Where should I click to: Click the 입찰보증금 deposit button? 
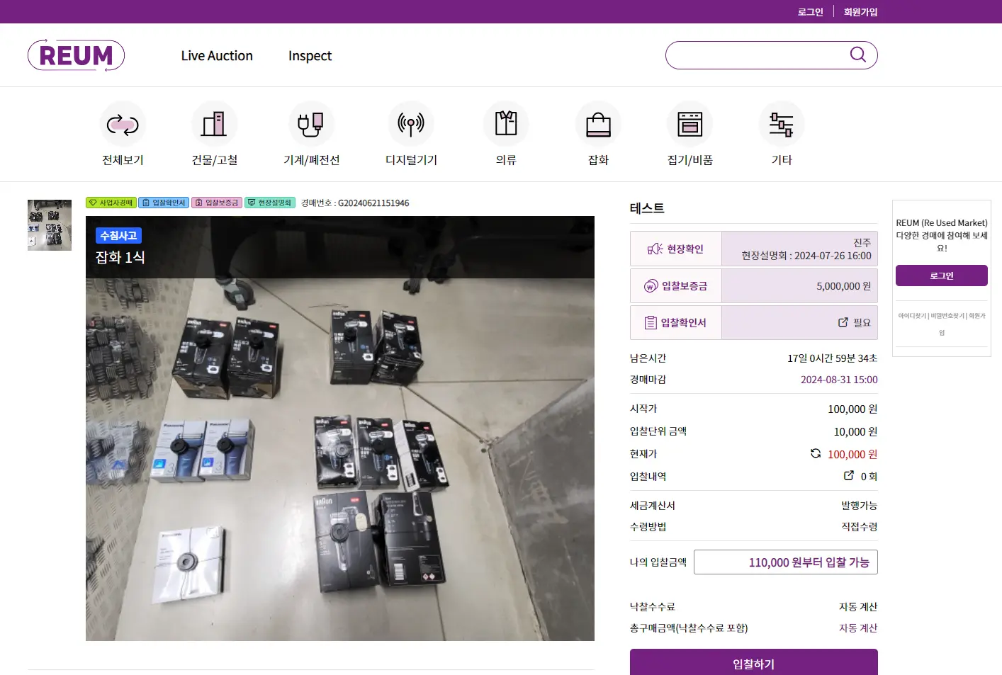pos(676,285)
